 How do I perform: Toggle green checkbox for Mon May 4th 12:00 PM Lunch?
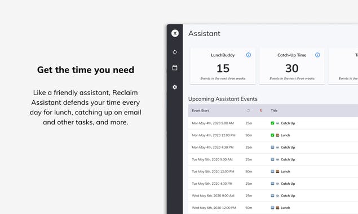point(272,135)
